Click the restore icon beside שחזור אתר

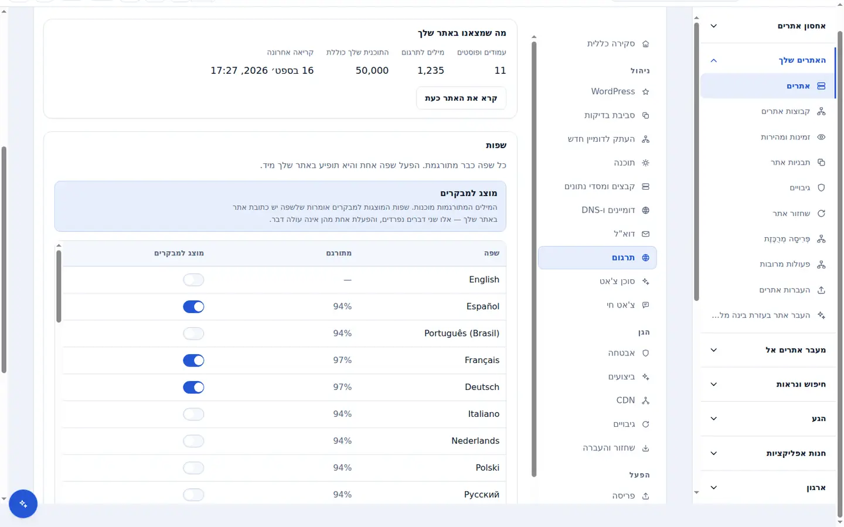(821, 214)
